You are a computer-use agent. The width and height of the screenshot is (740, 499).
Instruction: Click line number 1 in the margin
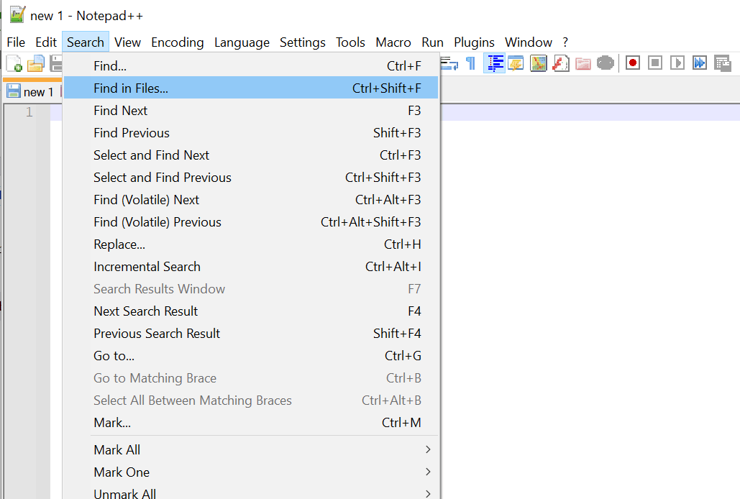29,112
